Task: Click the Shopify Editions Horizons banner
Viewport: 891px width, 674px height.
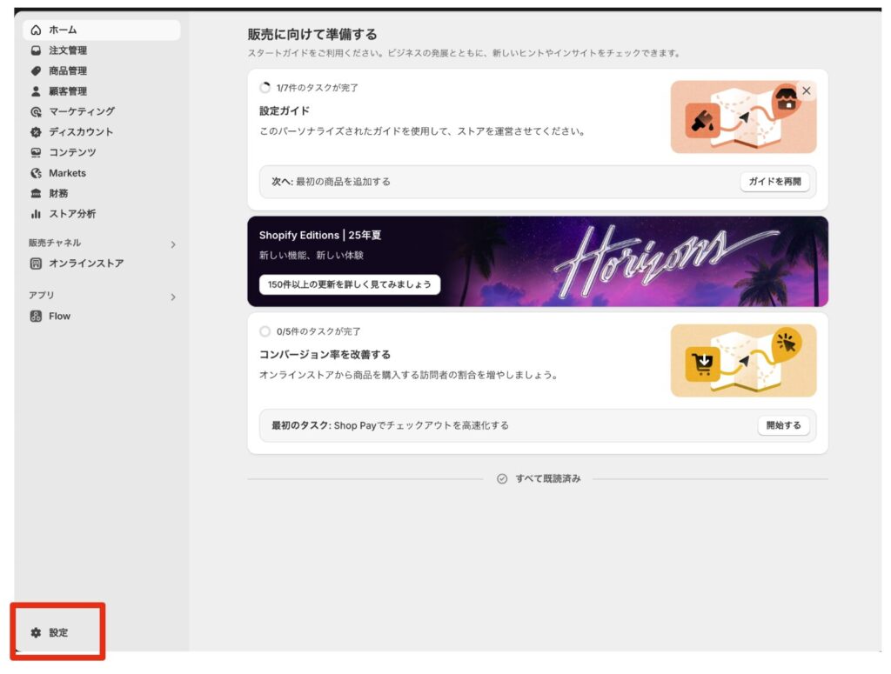Action: click(538, 261)
